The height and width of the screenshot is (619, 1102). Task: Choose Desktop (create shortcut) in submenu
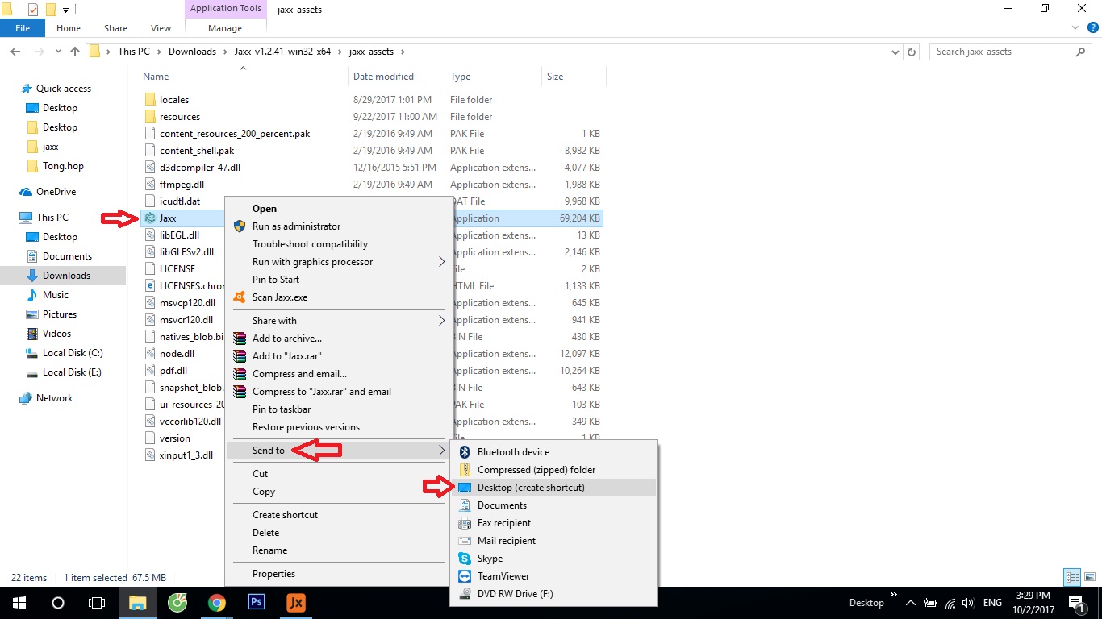[531, 488]
